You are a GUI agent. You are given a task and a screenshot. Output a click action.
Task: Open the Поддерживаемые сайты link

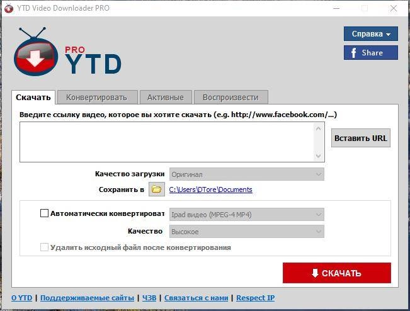[87, 298]
